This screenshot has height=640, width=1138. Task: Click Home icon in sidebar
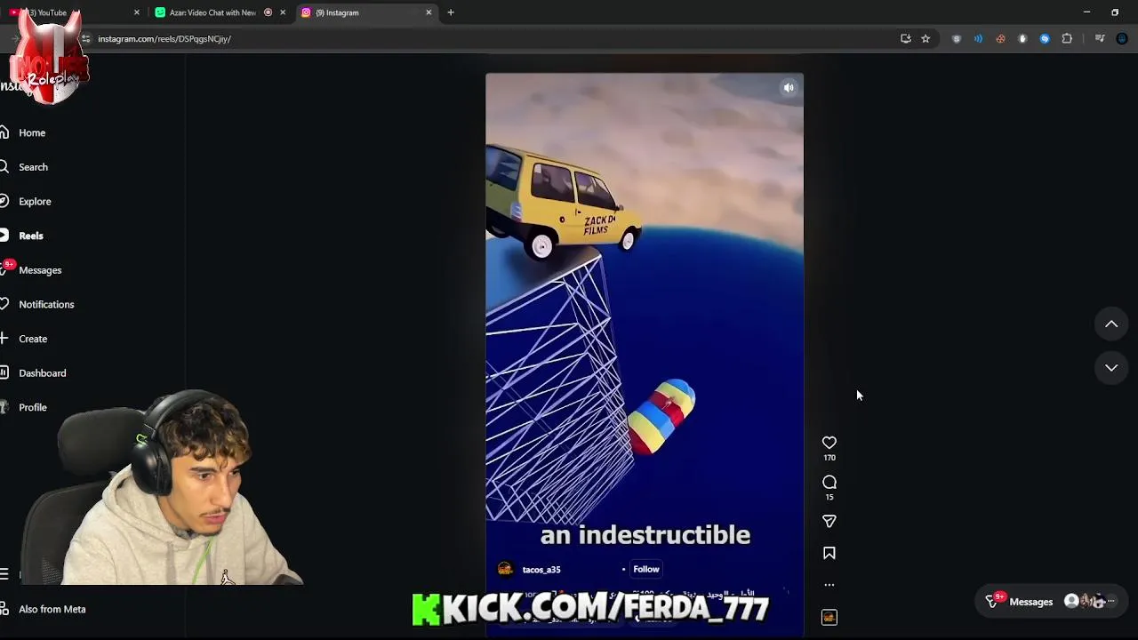point(4,132)
